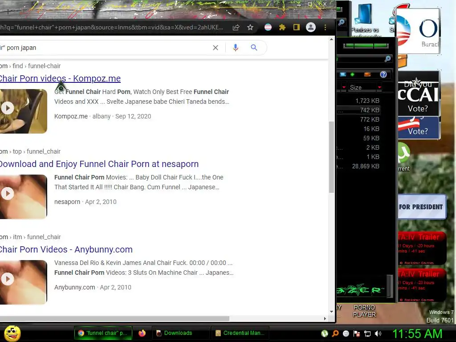Open the Chrome profile avatar
The height and width of the screenshot is (342, 456).
310,27
